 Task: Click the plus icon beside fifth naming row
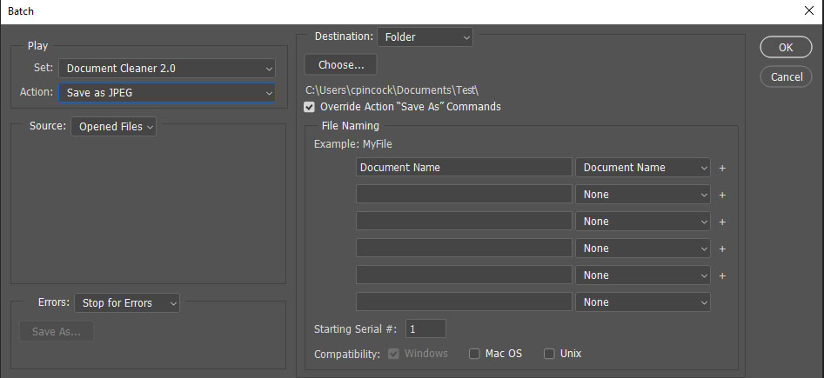(721, 275)
